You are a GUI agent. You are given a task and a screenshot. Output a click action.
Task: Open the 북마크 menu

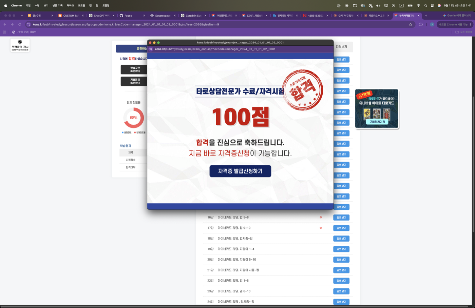point(70,5)
